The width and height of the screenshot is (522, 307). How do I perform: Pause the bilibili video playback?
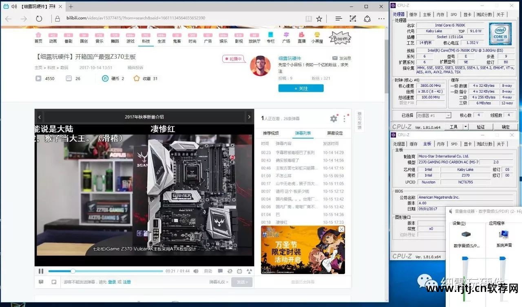tap(41, 271)
